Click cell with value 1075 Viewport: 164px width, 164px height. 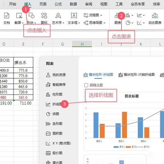point(7,92)
